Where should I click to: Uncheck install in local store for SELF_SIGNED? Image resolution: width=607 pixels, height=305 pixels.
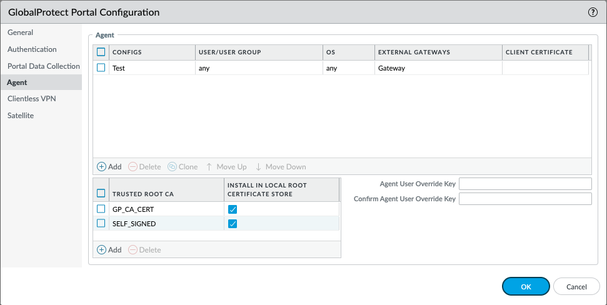(x=233, y=224)
